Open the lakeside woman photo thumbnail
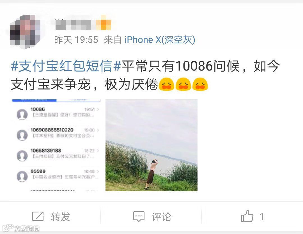Screen dimensions: 303x234 pos(151,145)
